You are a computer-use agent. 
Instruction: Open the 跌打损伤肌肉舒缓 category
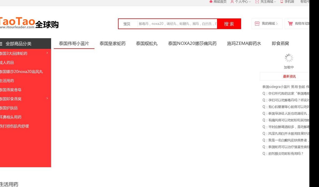[14, 126]
